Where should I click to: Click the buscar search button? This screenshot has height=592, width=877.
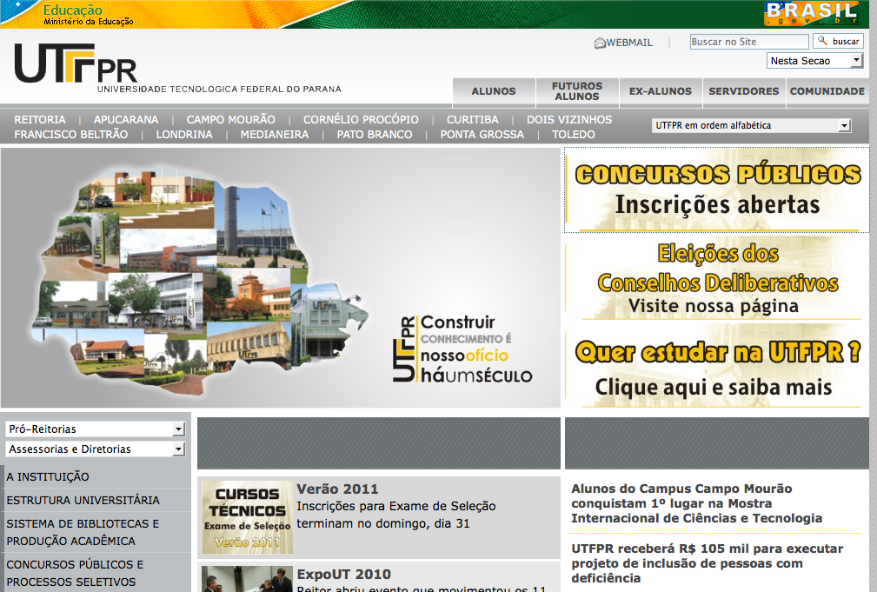838,41
